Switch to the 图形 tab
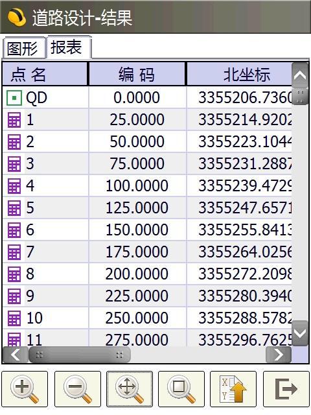 click(23, 49)
